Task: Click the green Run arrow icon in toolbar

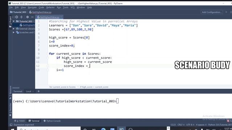Action: (x=226, y=12)
